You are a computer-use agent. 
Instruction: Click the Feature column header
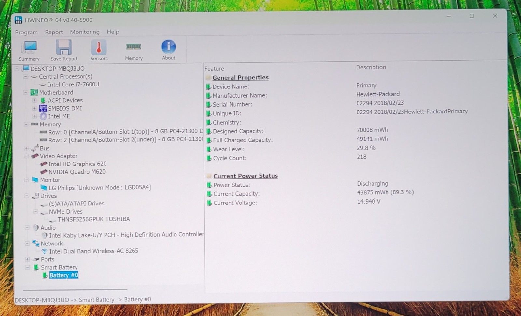point(214,69)
